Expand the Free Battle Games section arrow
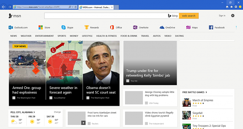The height and width of the screenshot is (129, 243). [206, 92]
